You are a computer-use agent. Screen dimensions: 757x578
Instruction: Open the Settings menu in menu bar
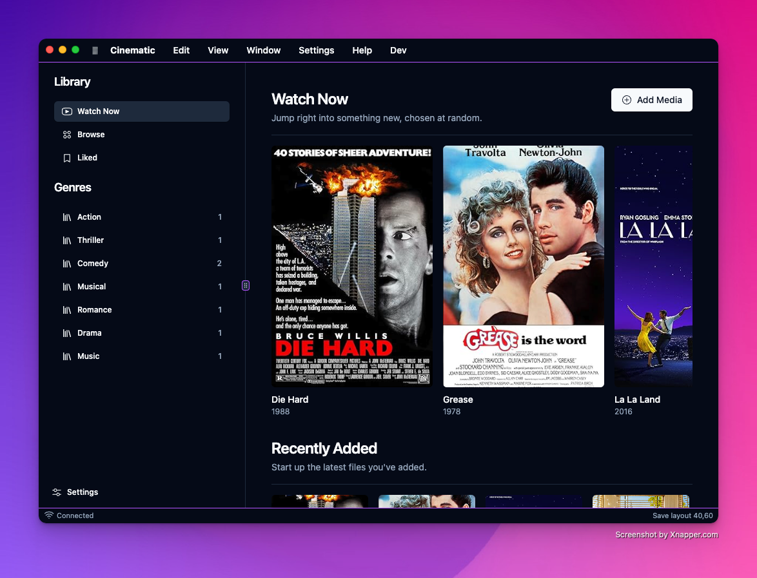(x=316, y=50)
